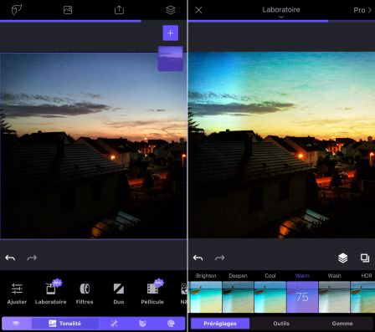Switch to the palette tab icon
The image size is (375, 332).
coord(171,324)
